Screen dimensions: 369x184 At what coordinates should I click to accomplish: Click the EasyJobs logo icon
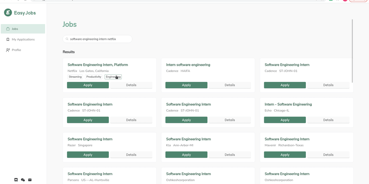(x=8, y=13)
